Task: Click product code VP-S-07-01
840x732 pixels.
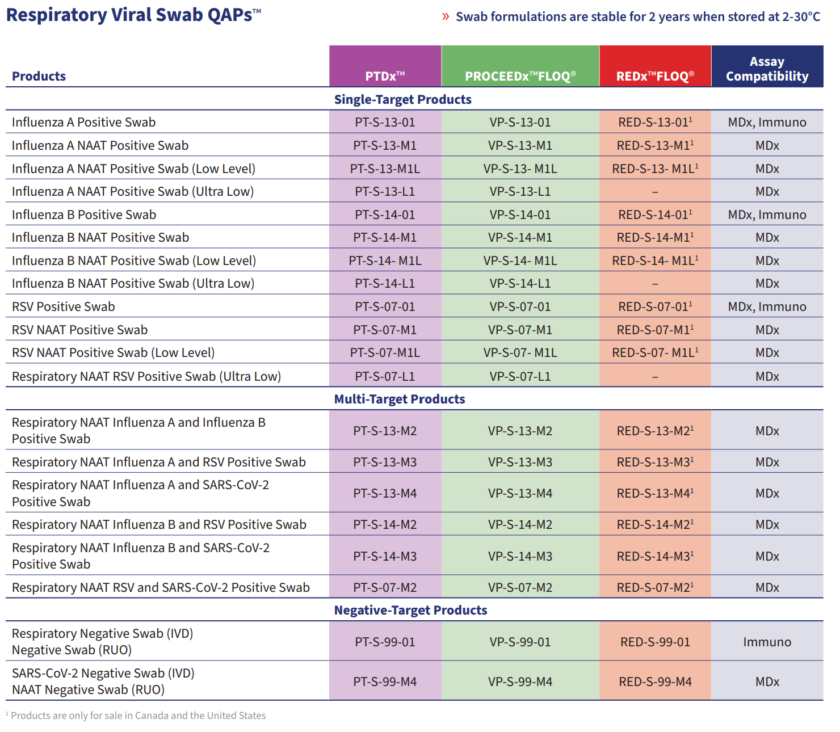Action: click(520, 306)
